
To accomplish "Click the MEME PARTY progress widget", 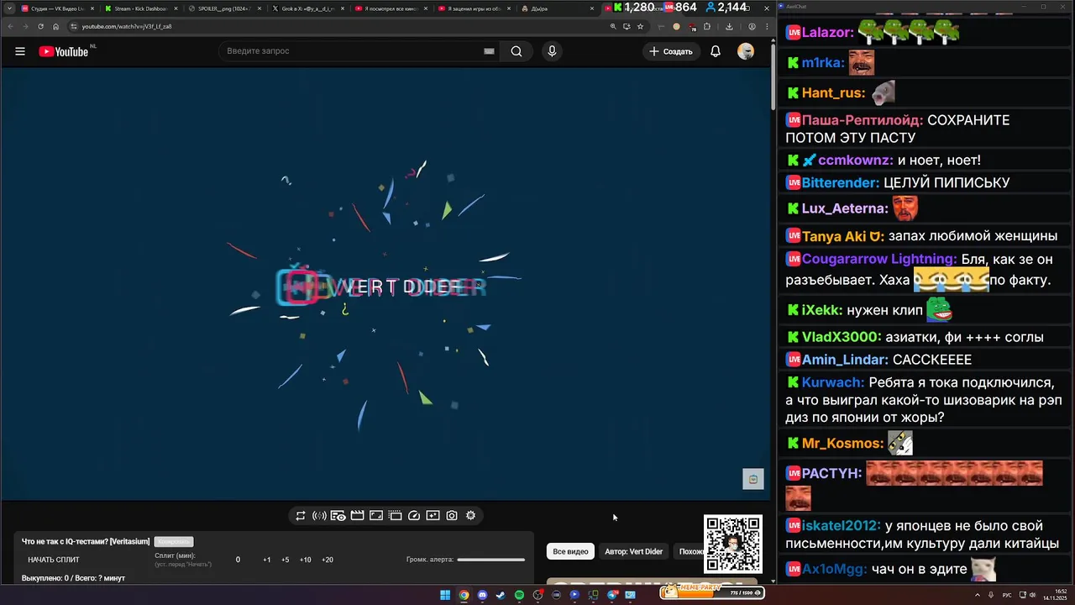I will coord(711,592).
